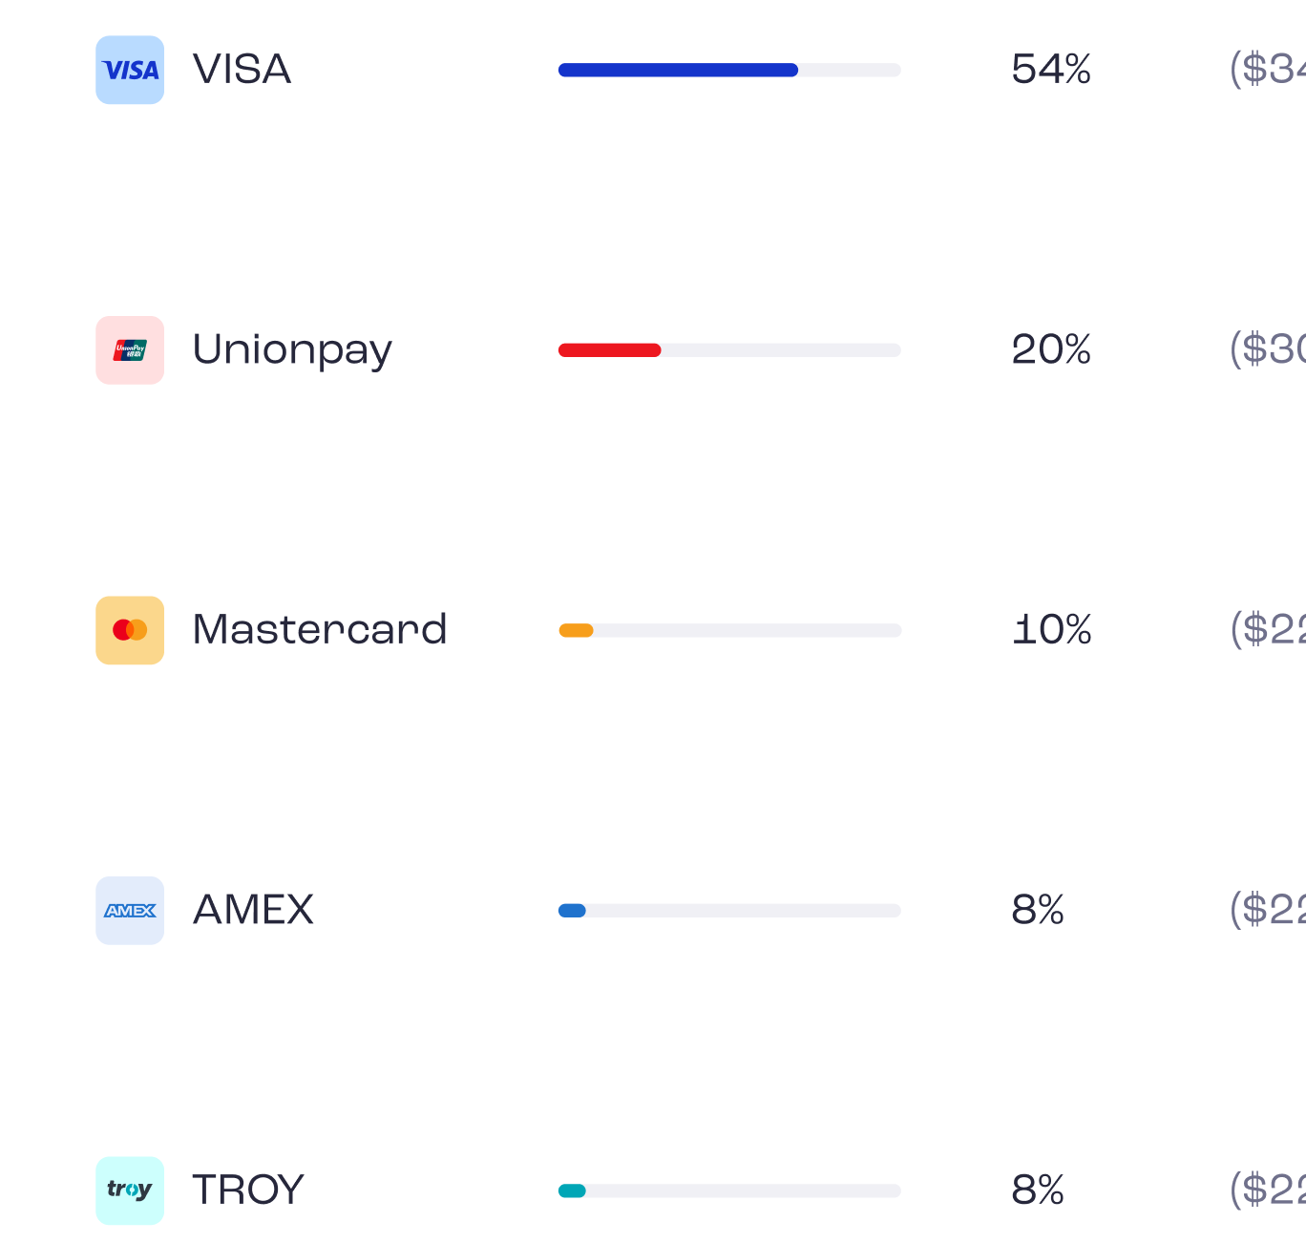
Task: Click the 54% VISA percentage
Action: 1051,70
